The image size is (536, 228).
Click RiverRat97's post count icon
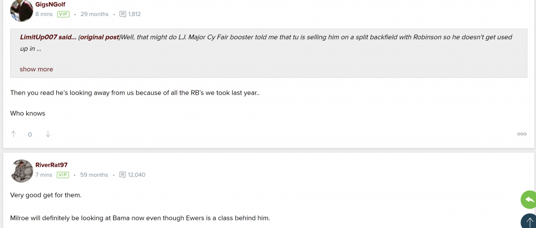pos(123,175)
